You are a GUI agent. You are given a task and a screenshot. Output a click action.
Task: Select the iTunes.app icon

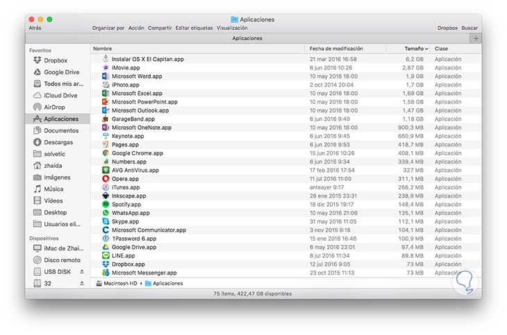[x=106, y=187]
